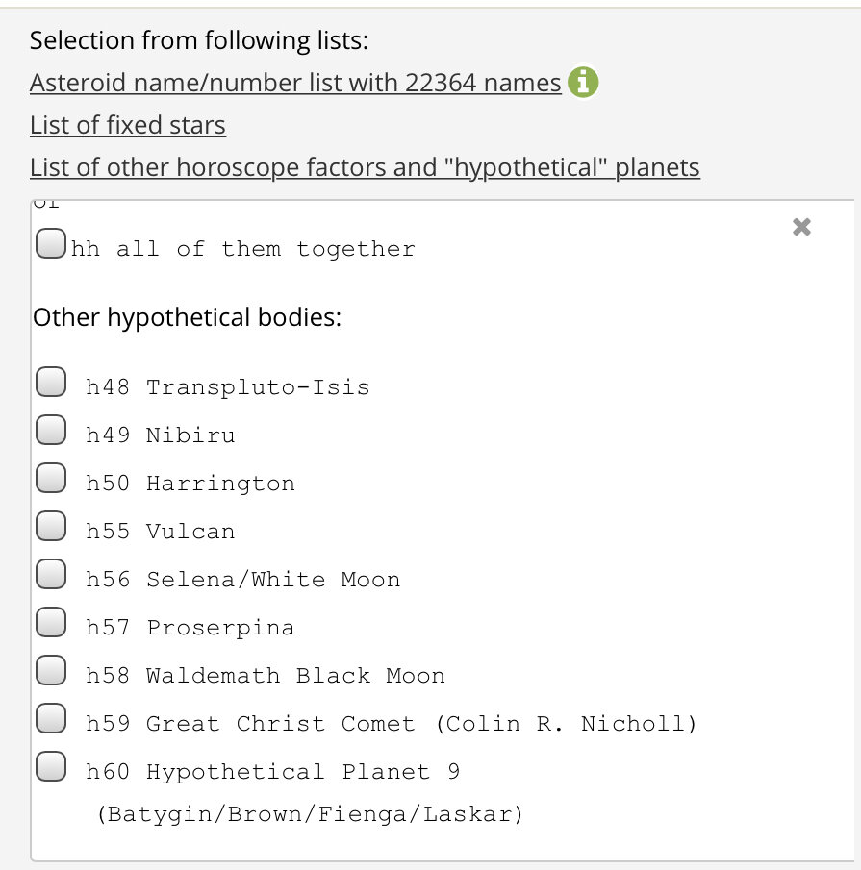Open the asteroid name/number list link

pyautogui.click(x=295, y=83)
